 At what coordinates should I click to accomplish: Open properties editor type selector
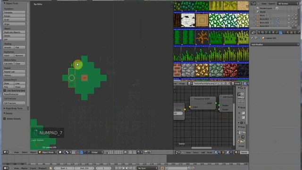coord(253,33)
